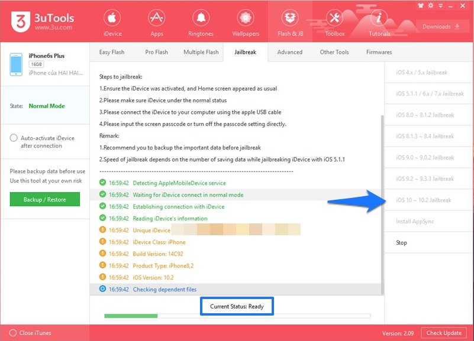Select the Product Type: iPhone8,2 row
This screenshot has height=341, width=474.
236,265
